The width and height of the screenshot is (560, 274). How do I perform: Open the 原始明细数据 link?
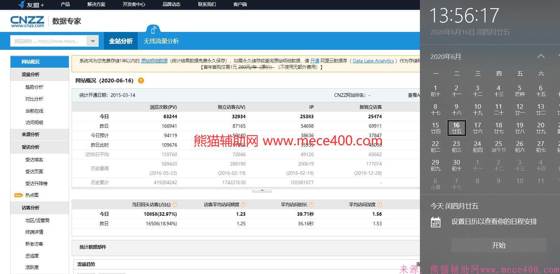pyautogui.click(x=154, y=61)
